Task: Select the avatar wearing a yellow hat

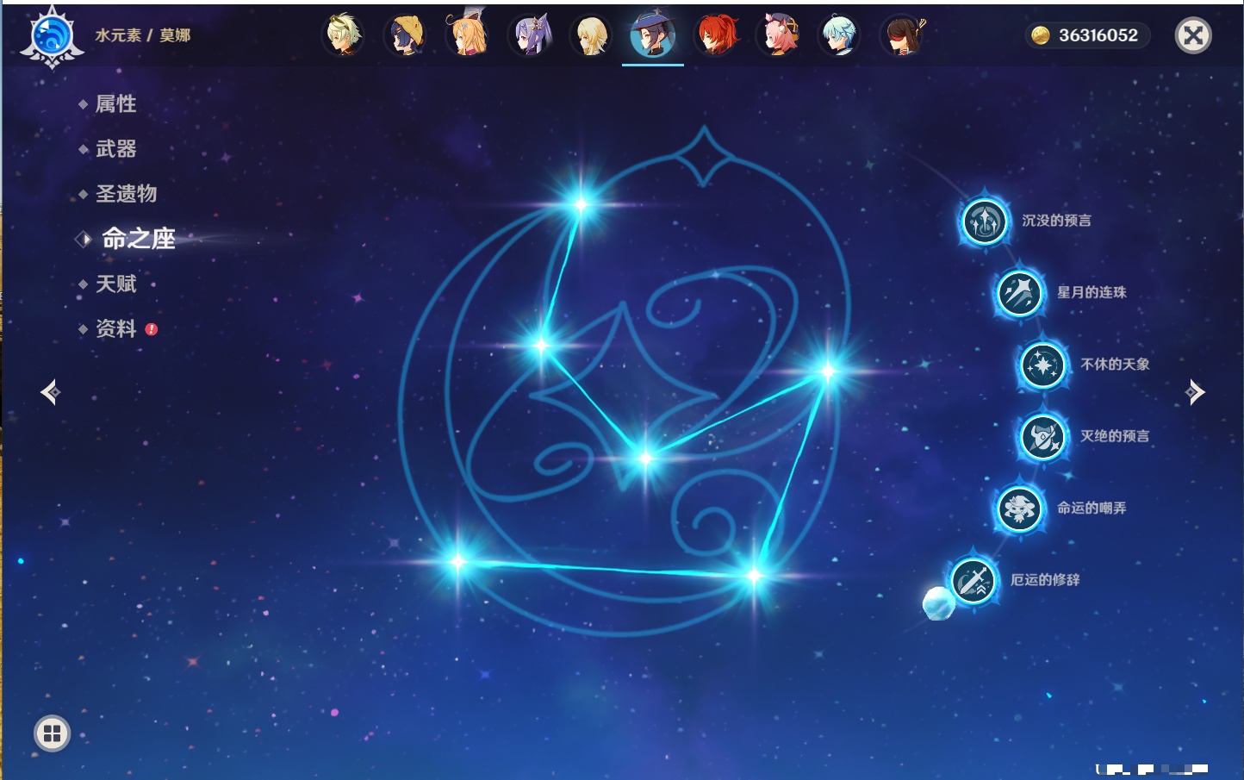Action: click(406, 35)
